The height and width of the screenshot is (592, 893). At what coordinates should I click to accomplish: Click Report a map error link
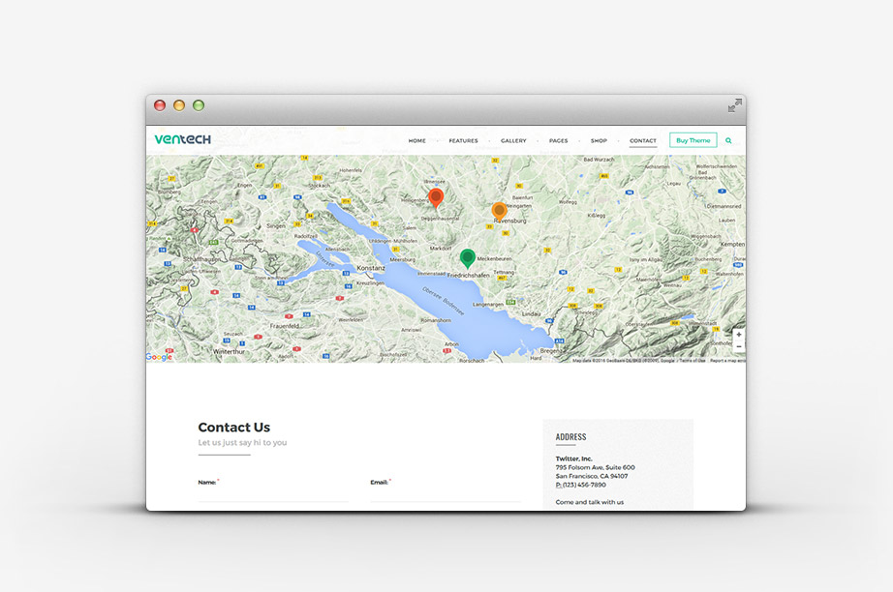727,361
